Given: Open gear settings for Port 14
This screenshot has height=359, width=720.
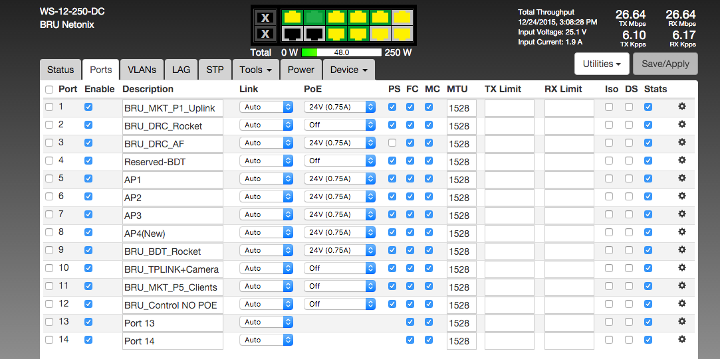Looking at the screenshot, I should [x=682, y=339].
